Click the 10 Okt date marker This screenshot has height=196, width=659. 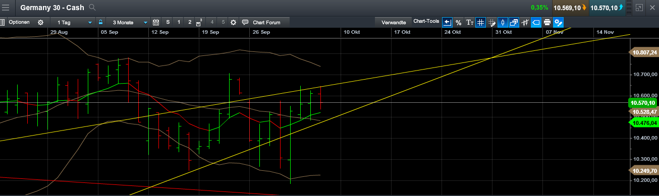(x=352, y=32)
